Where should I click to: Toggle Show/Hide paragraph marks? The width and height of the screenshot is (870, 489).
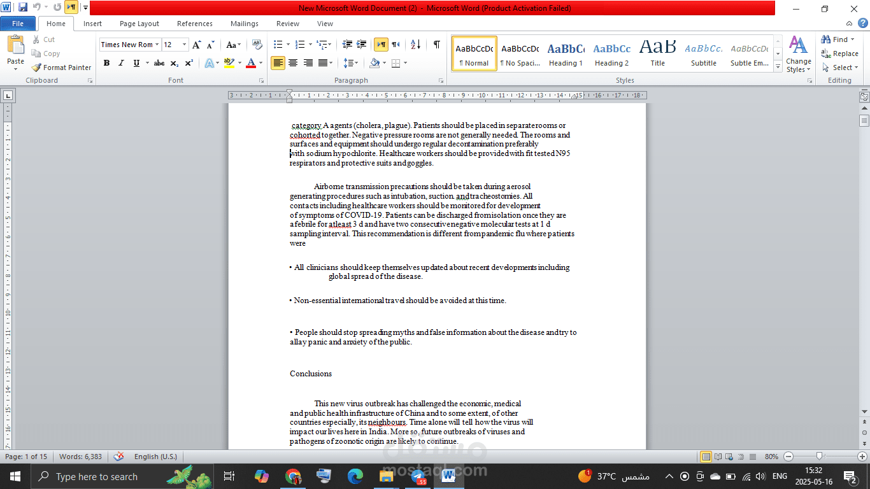point(436,45)
